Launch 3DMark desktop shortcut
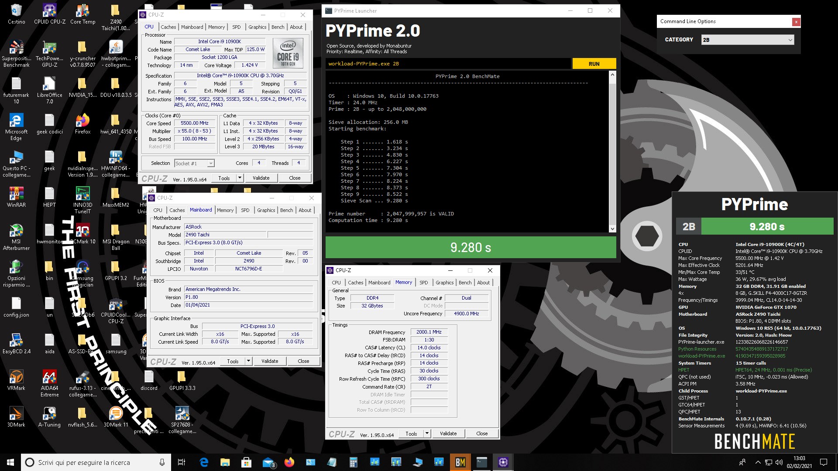The image size is (838, 471). (x=16, y=417)
